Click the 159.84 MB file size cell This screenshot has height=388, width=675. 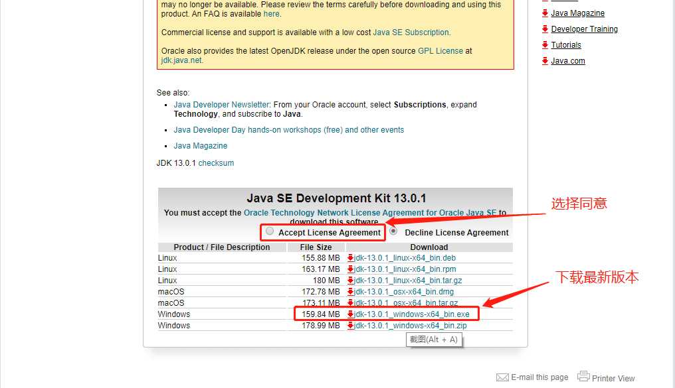[321, 314]
